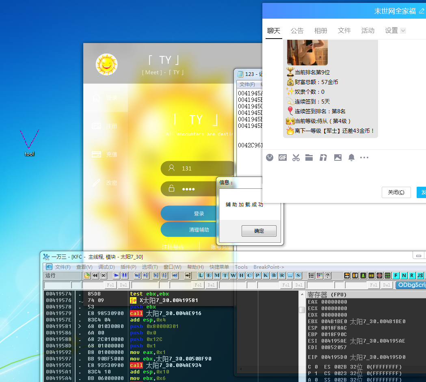This screenshot has width=426, height=382.
Task: Click the rewind restart icon in the debugger
Action: tap(95, 276)
